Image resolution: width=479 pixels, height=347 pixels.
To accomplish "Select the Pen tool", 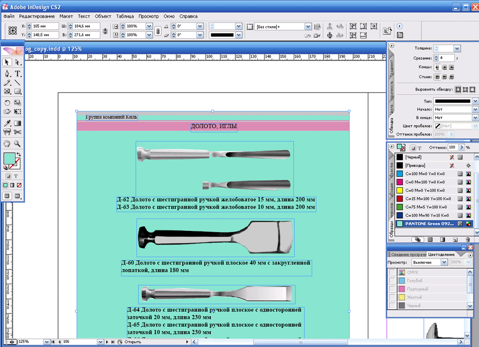I will tap(7, 73).
